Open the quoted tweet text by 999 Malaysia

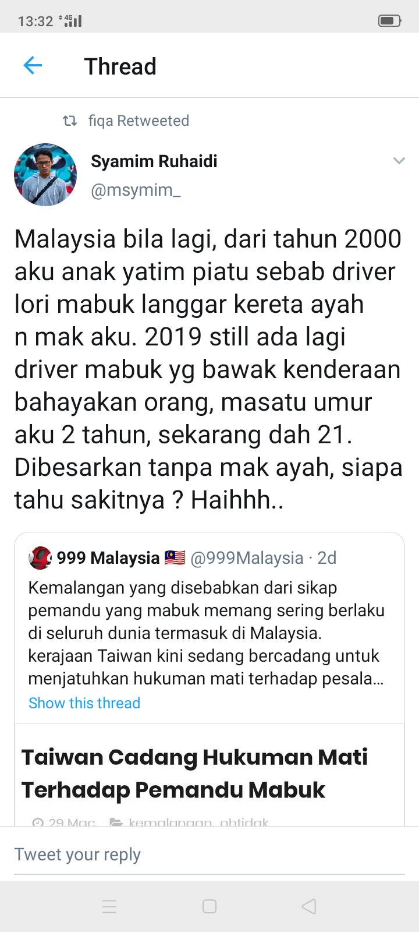point(207,633)
